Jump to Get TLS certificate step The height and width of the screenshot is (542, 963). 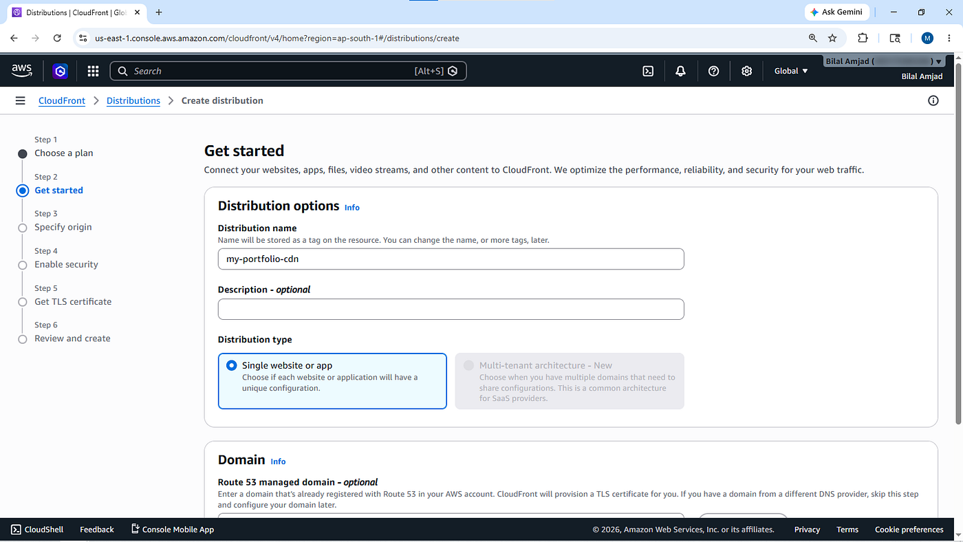[73, 301]
